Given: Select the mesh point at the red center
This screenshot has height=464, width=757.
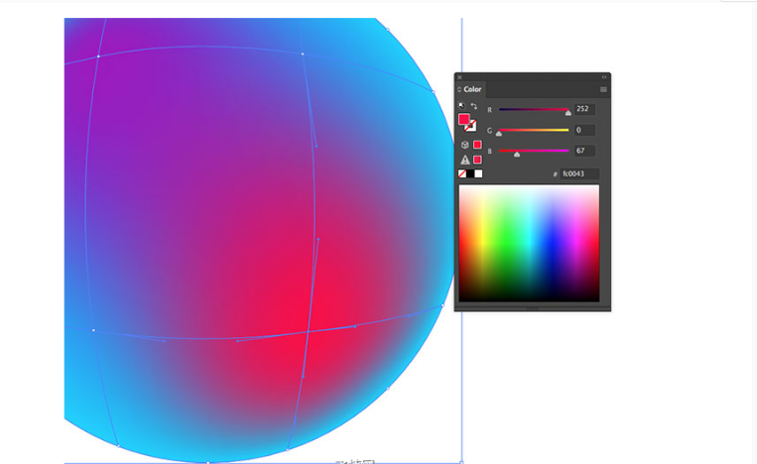Looking at the screenshot, I should [x=309, y=331].
